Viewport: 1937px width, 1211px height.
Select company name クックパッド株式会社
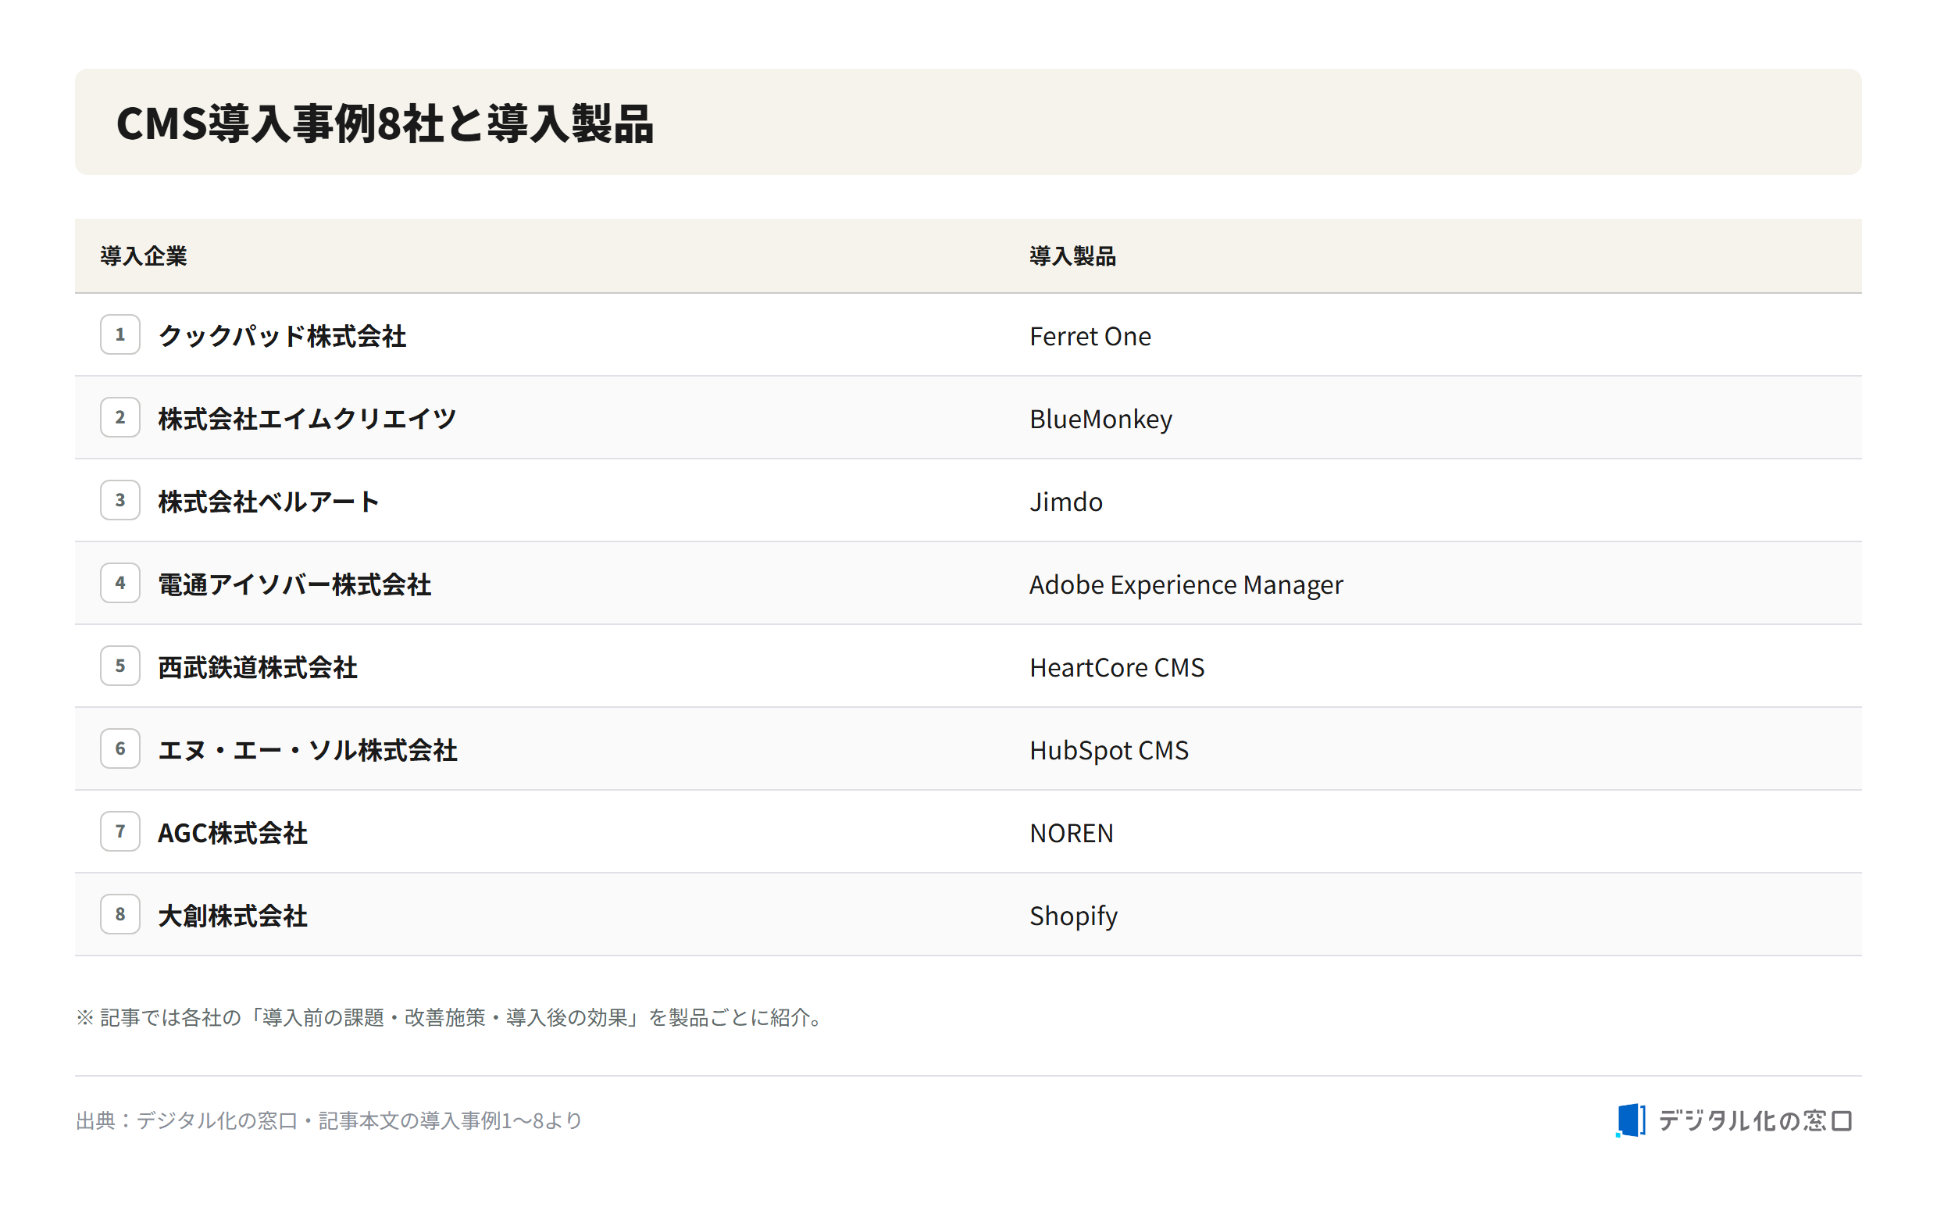click(x=282, y=337)
